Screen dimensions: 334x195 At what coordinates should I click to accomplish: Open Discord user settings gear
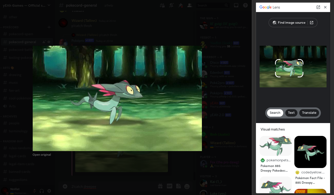click(49, 191)
